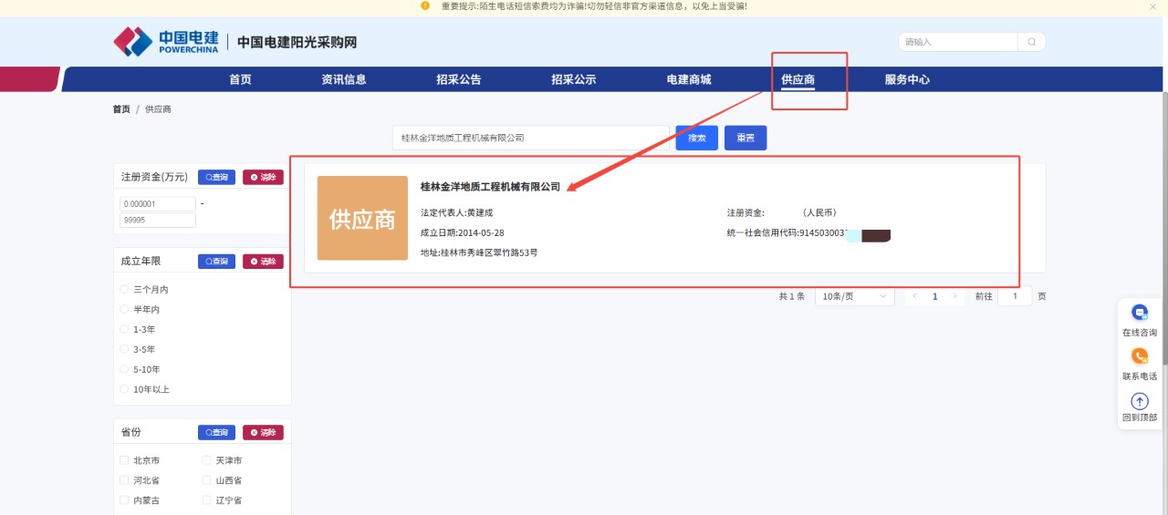Image resolution: width=1168 pixels, height=515 pixels.
Task: Click 查询 button for 成立年限
Action: [x=216, y=262]
